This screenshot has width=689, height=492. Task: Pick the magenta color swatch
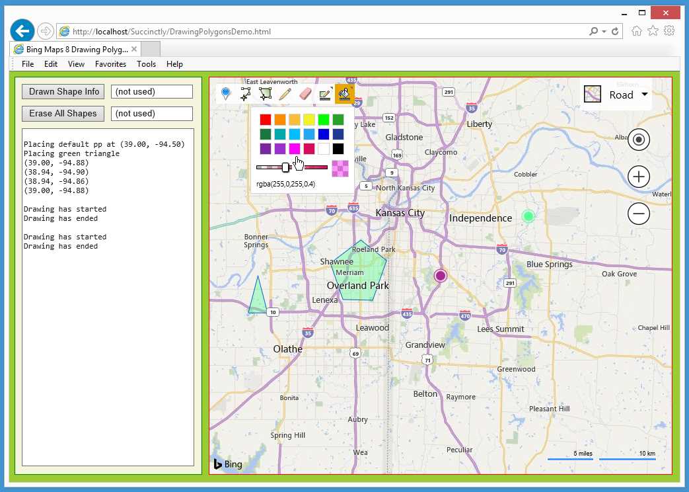[293, 148]
